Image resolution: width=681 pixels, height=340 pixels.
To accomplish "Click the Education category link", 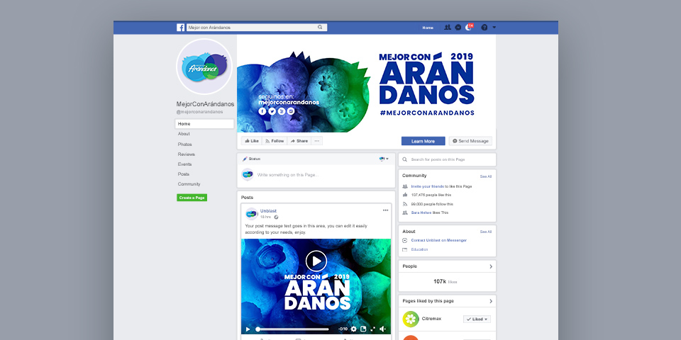I will 419,249.
